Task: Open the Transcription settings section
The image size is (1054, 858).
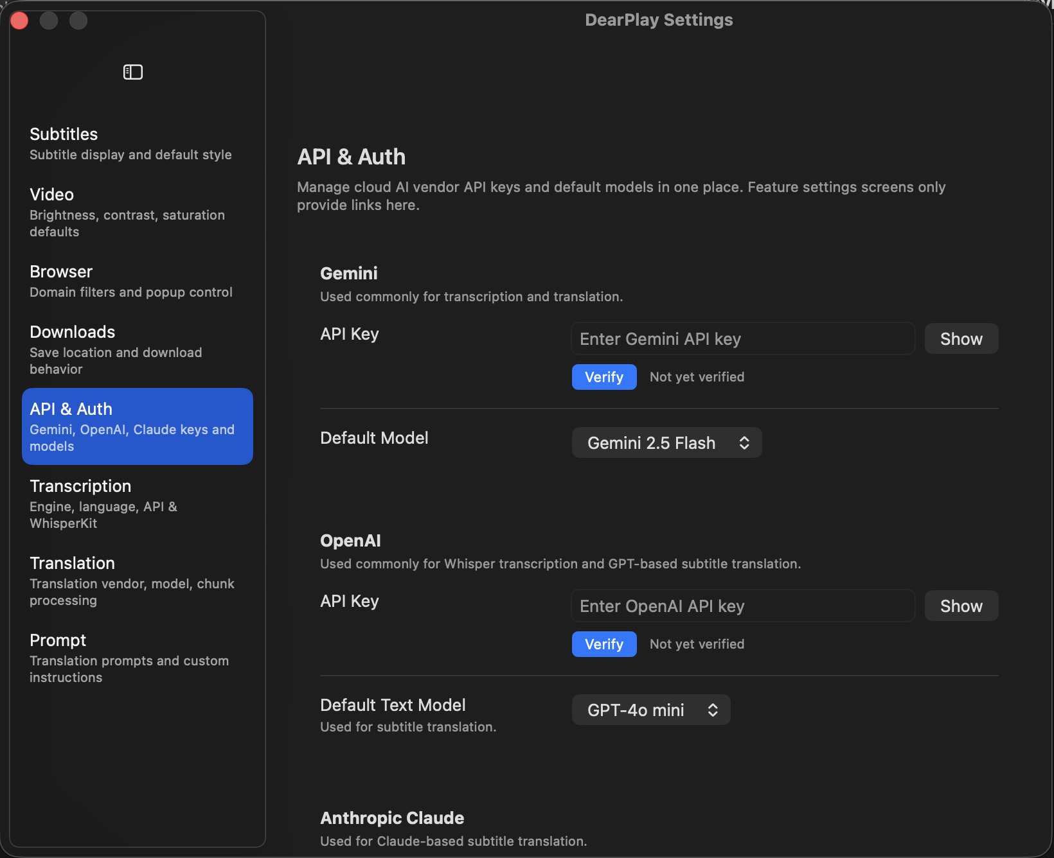Action: 138,504
